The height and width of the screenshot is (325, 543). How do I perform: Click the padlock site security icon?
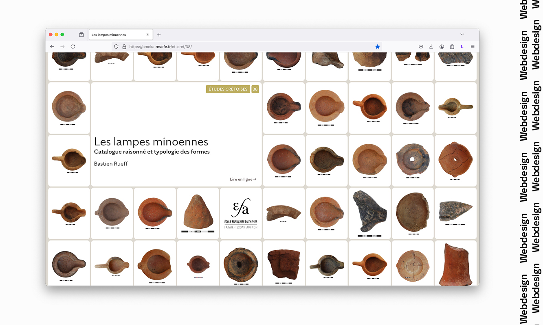click(x=124, y=47)
